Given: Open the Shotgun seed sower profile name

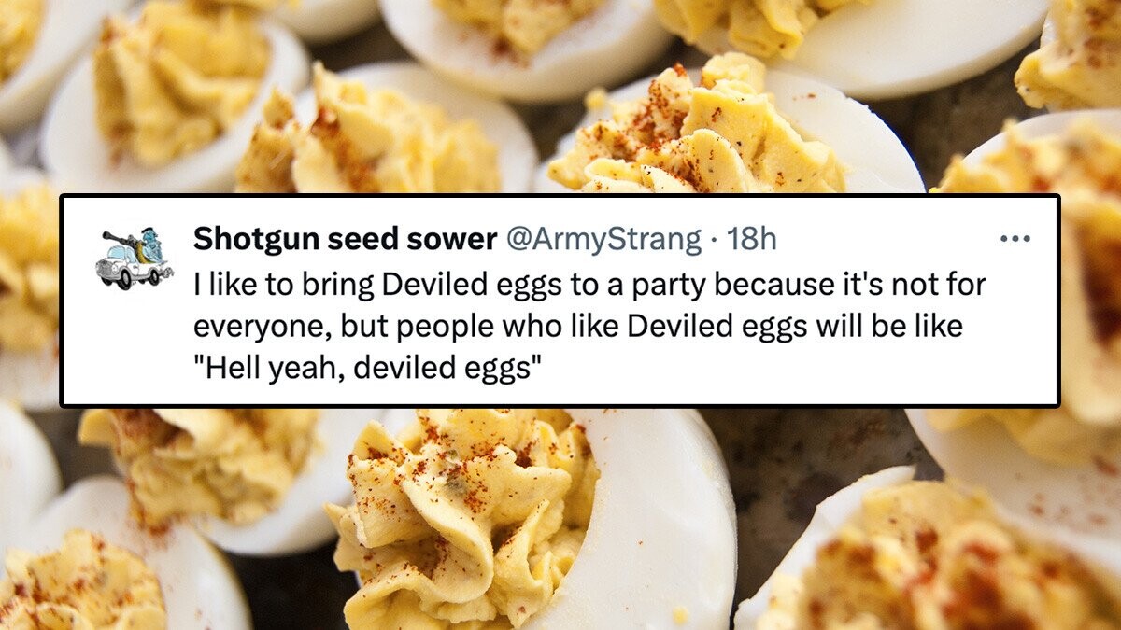Looking at the screenshot, I should coord(344,240).
